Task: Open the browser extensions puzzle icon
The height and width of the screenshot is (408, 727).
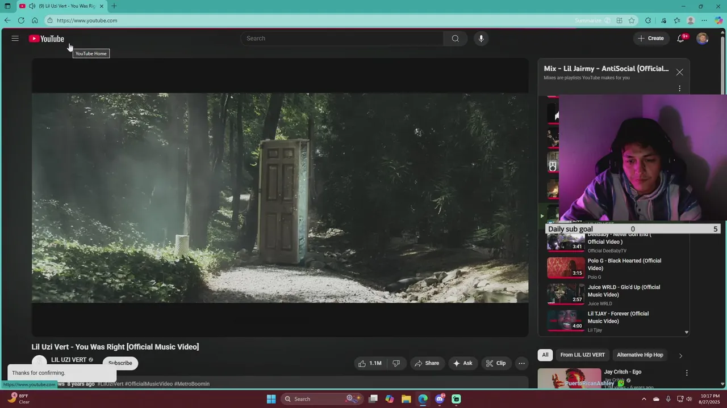Action: (x=648, y=20)
